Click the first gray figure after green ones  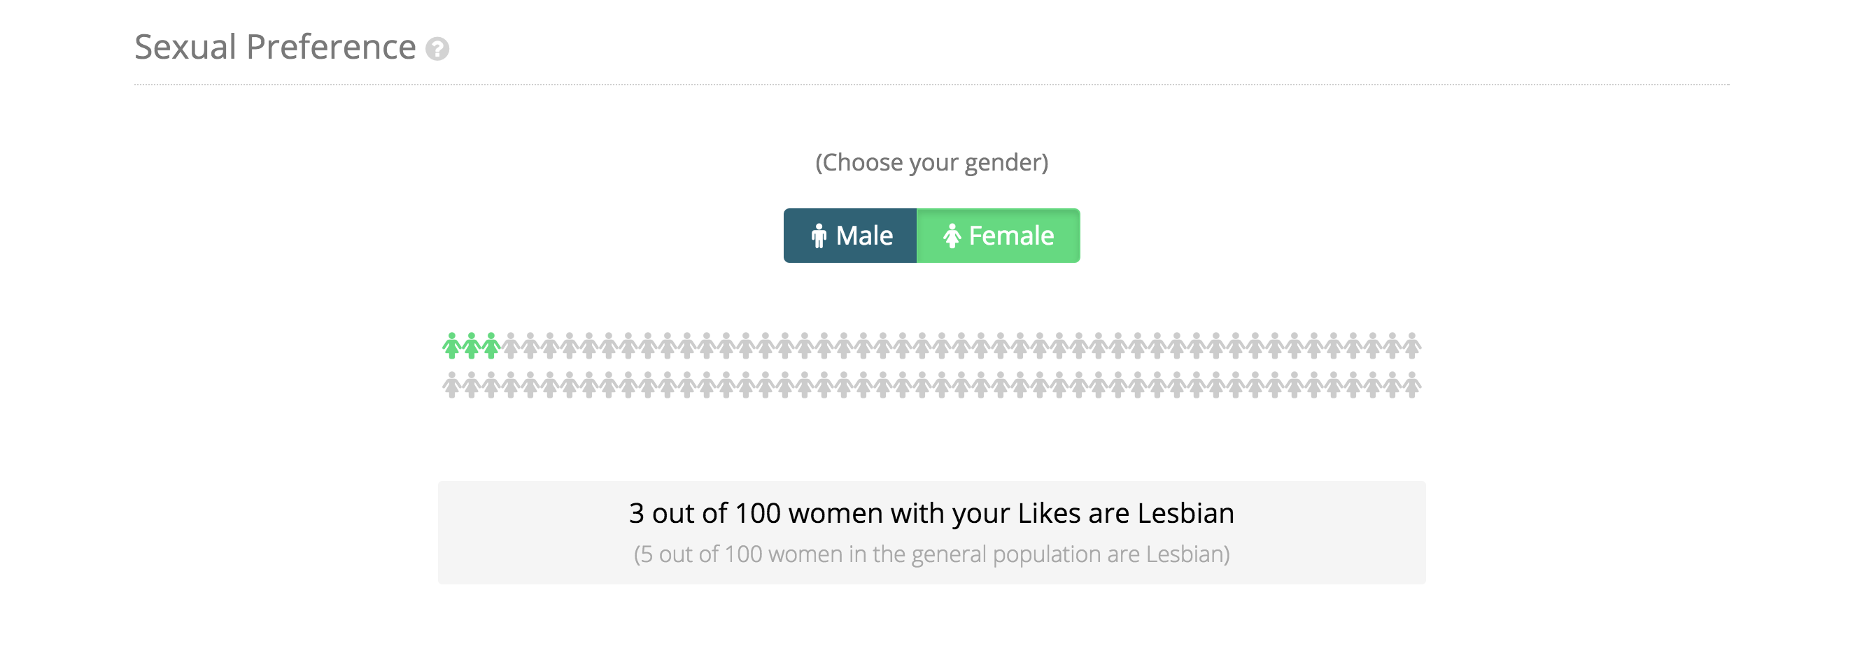[x=511, y=345]
